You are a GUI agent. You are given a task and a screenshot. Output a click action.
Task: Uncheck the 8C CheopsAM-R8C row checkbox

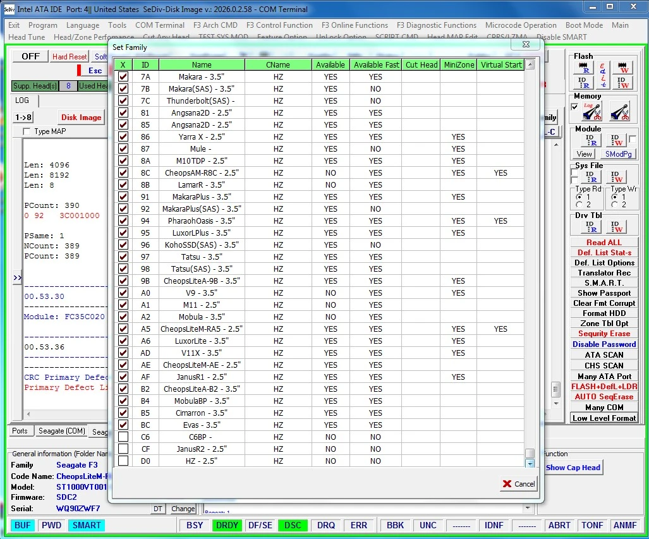tap(123, 173)
